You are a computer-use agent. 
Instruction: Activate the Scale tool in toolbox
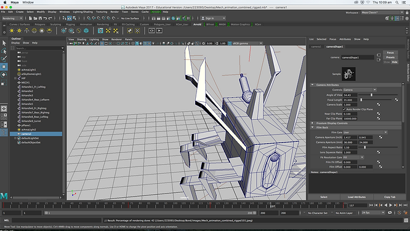(x=4, y=83)
